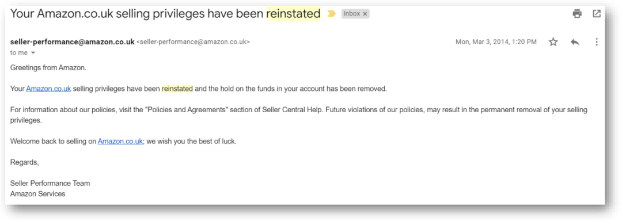Click the "to me" recipient text
The height and width of the screenshot is (221, 622).
(19, 53)
